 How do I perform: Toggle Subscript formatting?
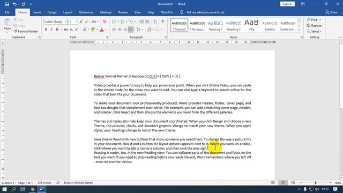point(71,29)
